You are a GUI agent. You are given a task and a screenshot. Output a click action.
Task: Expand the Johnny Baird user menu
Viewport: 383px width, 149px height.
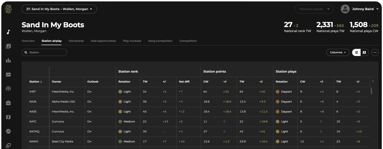(x=377, y=9)
